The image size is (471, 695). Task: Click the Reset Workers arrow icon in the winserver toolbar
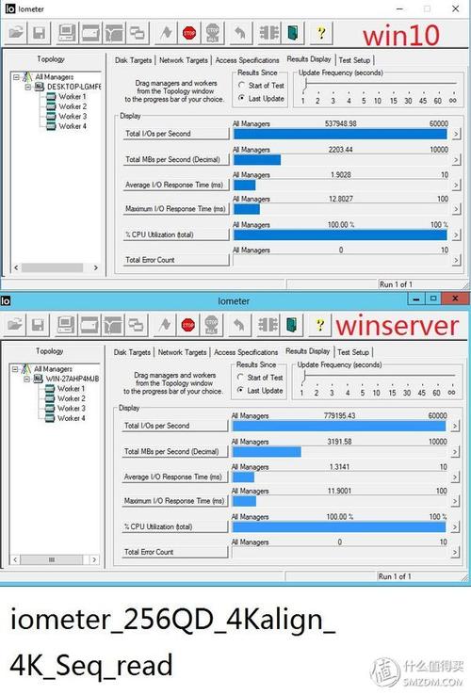pos(238,325)
